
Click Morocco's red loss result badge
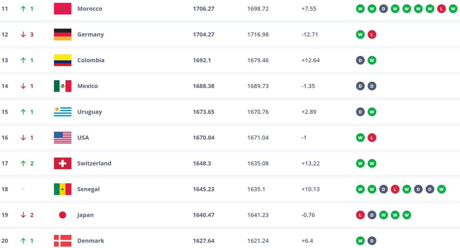click(x=441, y=9)
